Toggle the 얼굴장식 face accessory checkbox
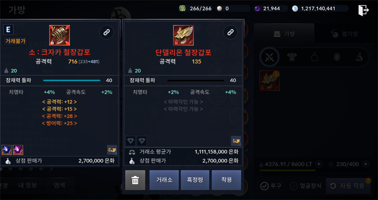The height and width of the screenshot is (200, 378). pos(293,186)
